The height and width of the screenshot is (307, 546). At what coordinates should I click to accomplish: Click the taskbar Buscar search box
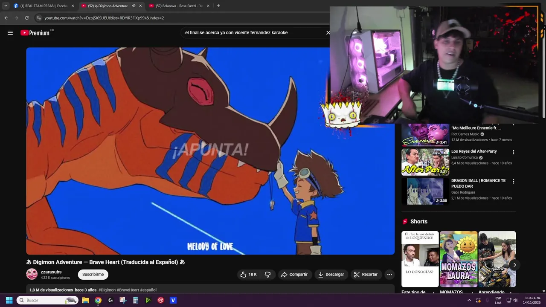click(47, 300)
